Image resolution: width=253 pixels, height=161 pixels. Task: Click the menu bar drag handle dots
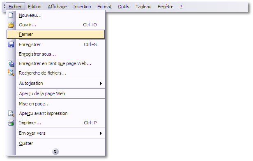(x=5, y=6)
